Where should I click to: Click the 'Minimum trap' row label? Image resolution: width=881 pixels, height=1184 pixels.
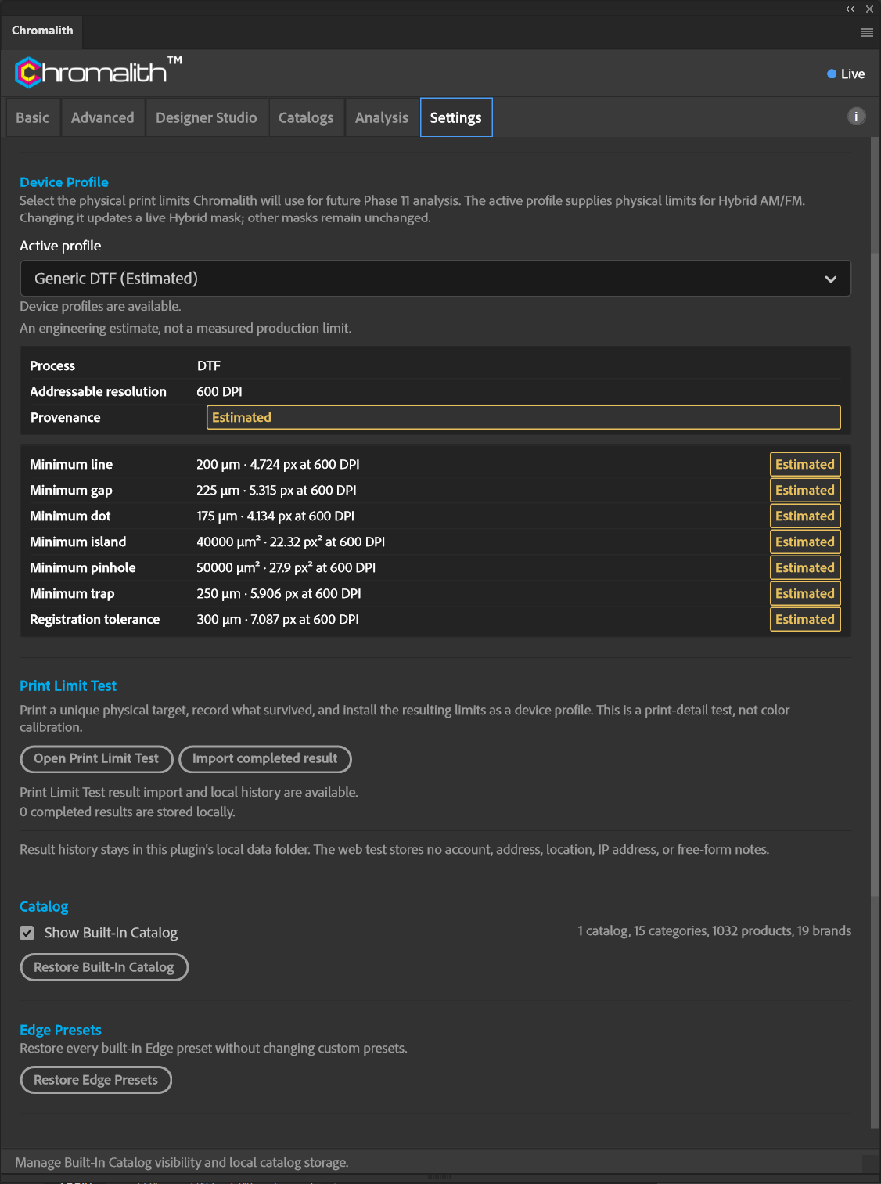coord(72,593)
